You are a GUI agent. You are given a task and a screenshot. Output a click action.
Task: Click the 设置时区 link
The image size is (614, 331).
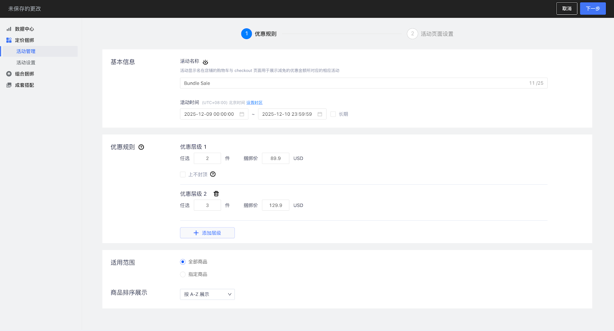(254, 103)
